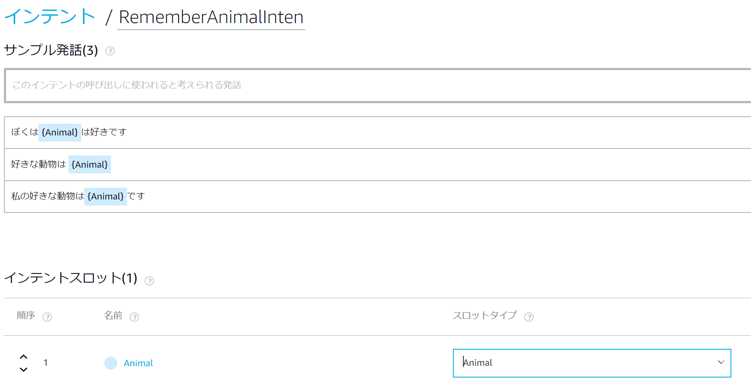Image resolution: width=751 pixels, height=388 pixels.
Task: Edit the RememberAnimalInten intent name field
Action: (211, 17)
